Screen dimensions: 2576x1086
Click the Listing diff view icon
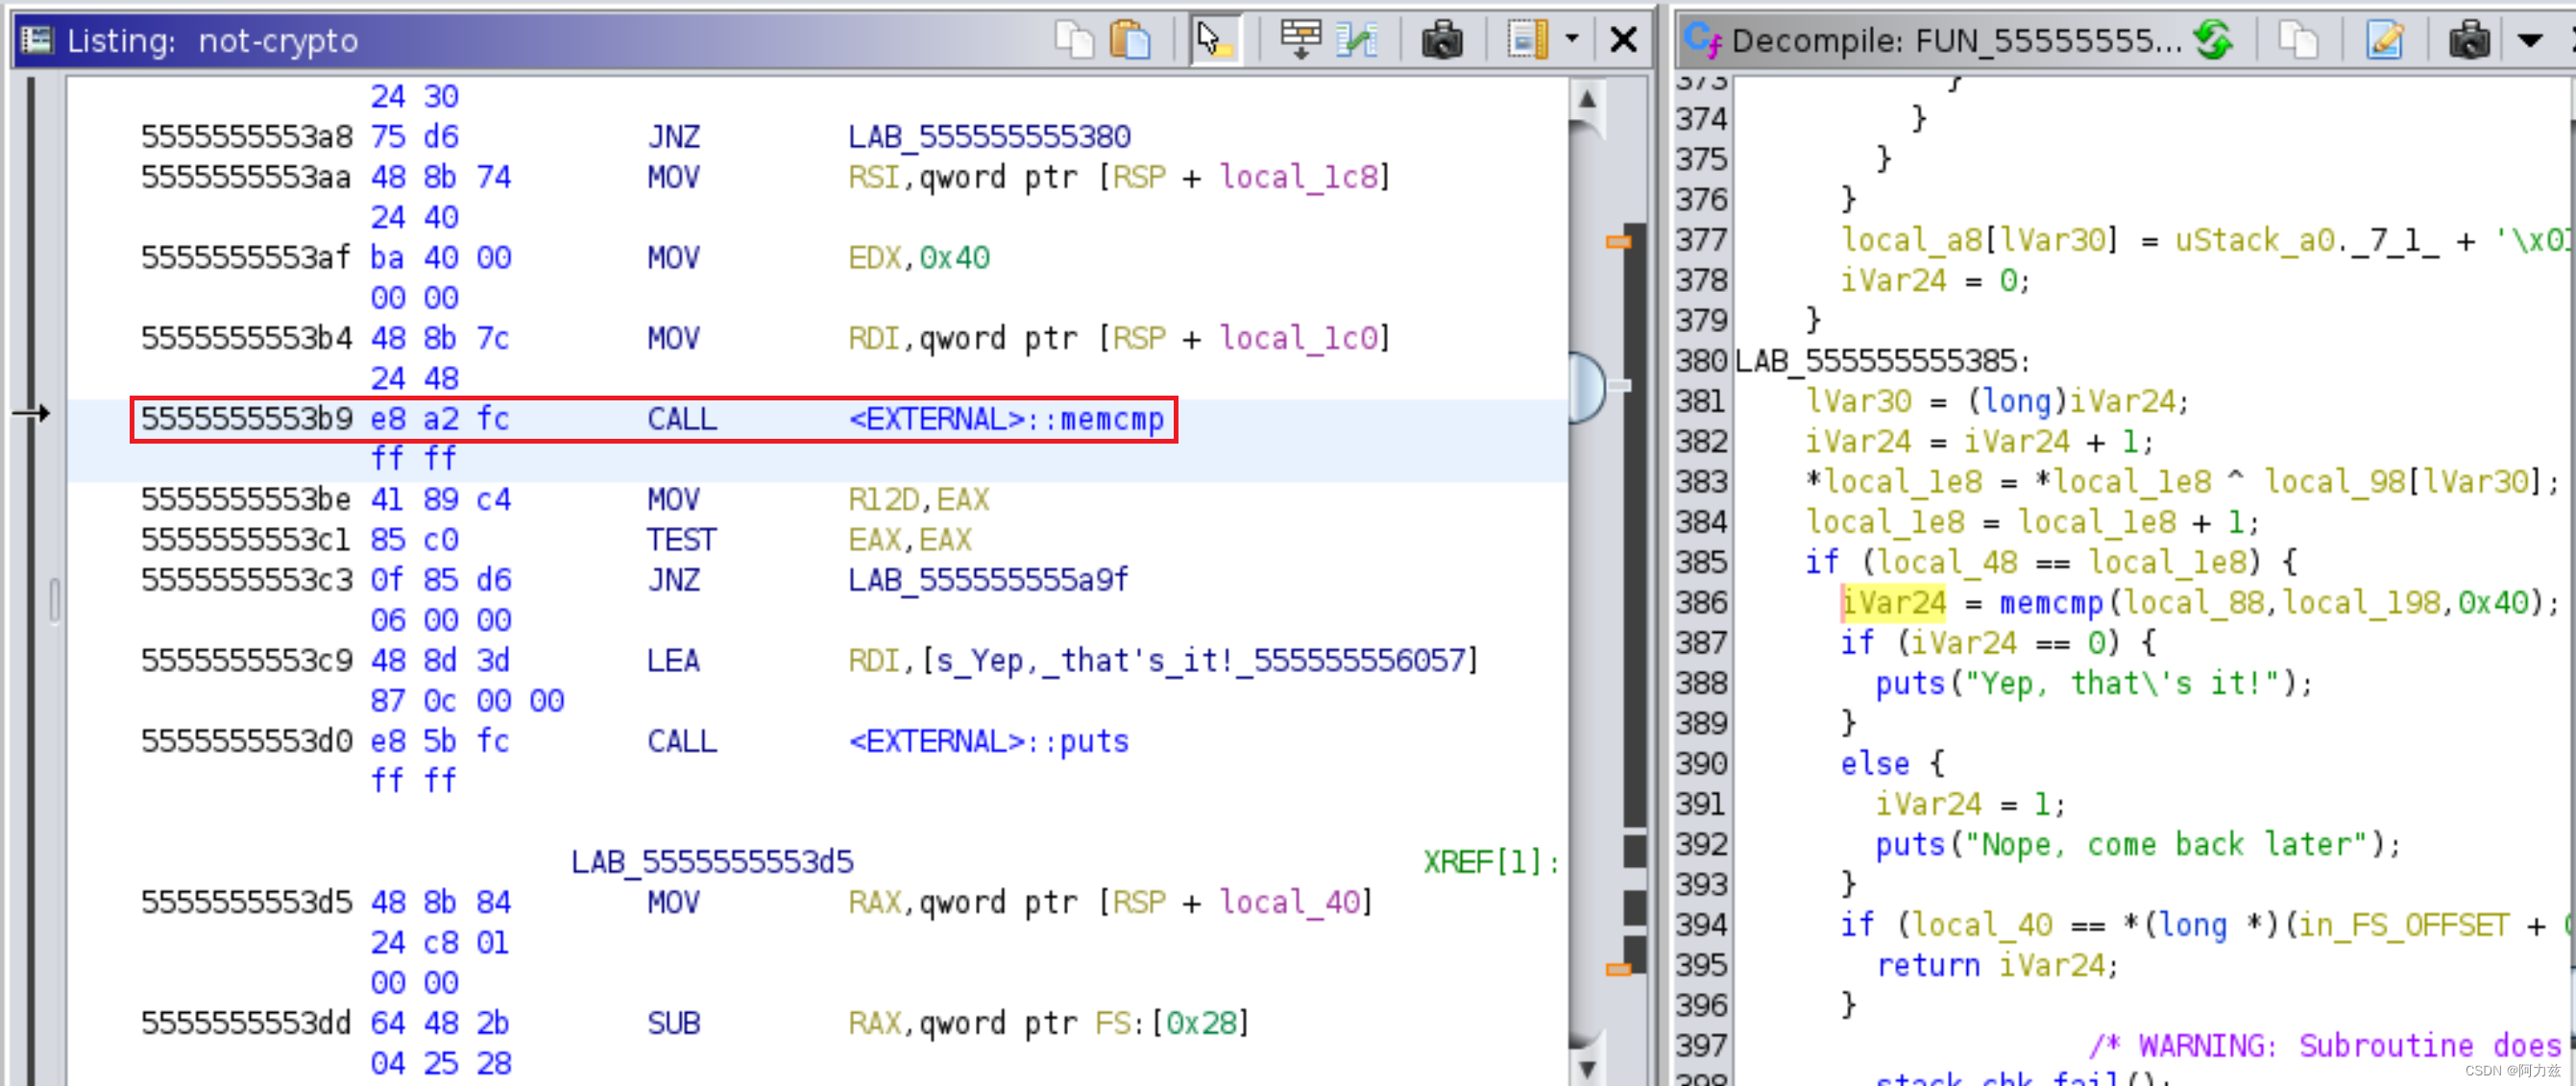1357,40
